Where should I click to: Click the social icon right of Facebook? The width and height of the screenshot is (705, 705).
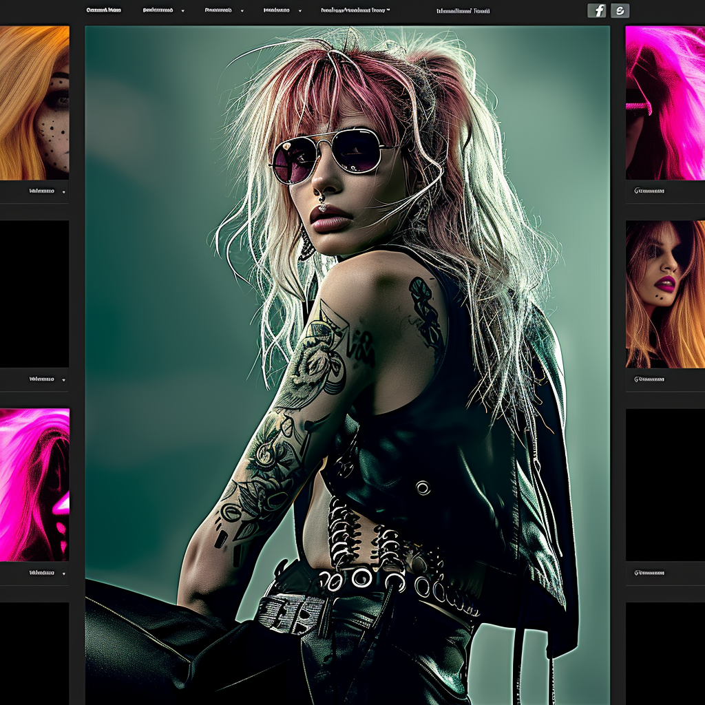coord(620,10)
